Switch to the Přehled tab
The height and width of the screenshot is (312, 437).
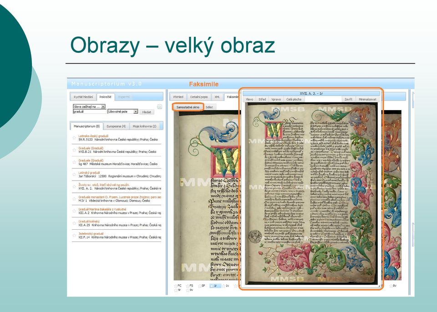(178, 97)
